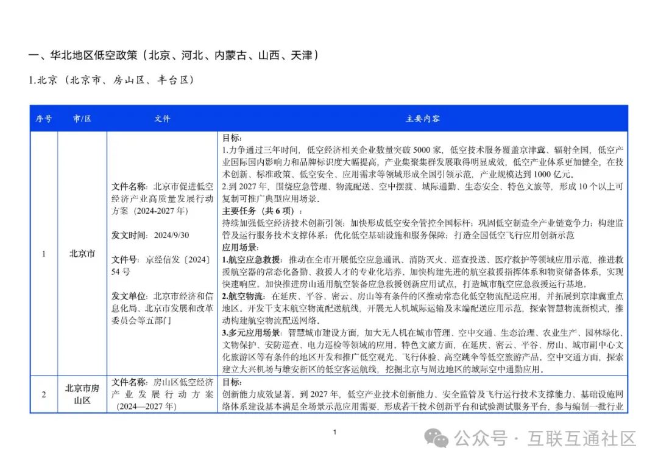Click the heading 一、华北地区低空政策
The width and height of the screenshot is (658, 465).
pos(174,55)
